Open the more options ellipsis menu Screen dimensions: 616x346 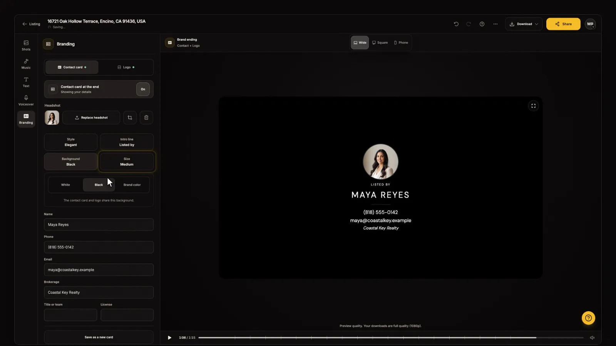coord(495,24)
